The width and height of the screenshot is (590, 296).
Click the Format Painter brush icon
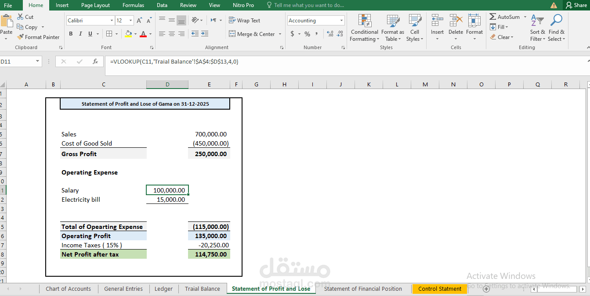point(20,37)
